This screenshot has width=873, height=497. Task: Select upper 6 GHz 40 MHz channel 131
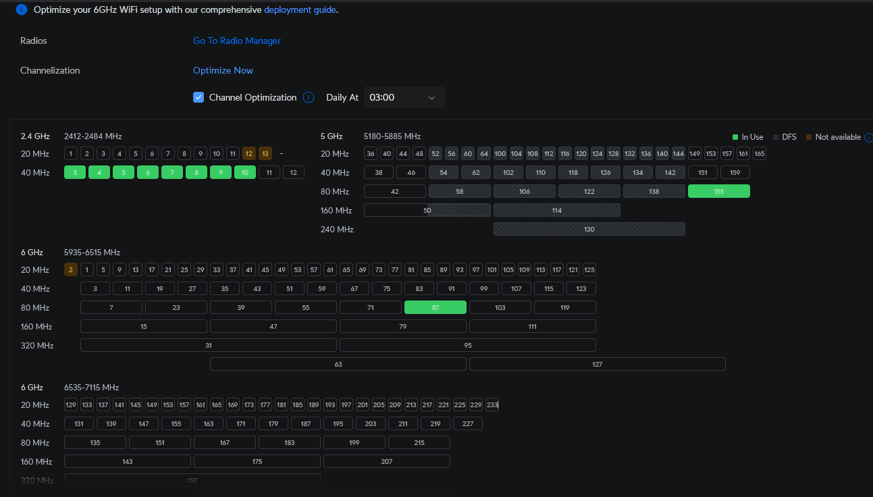[79, 423]
